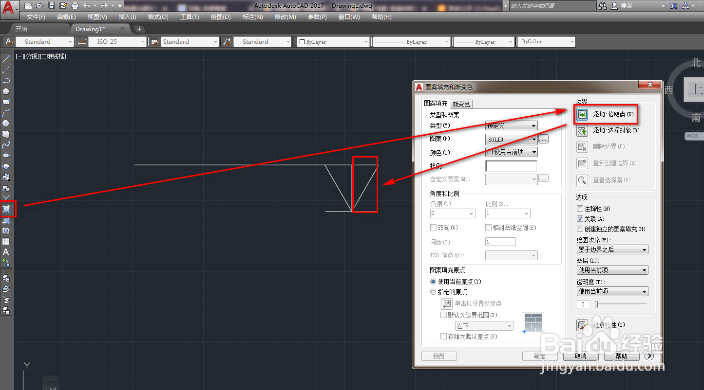Check create separate hatches (创建独立的图案填充)
The image size is (704, 390).
[580, 229]
